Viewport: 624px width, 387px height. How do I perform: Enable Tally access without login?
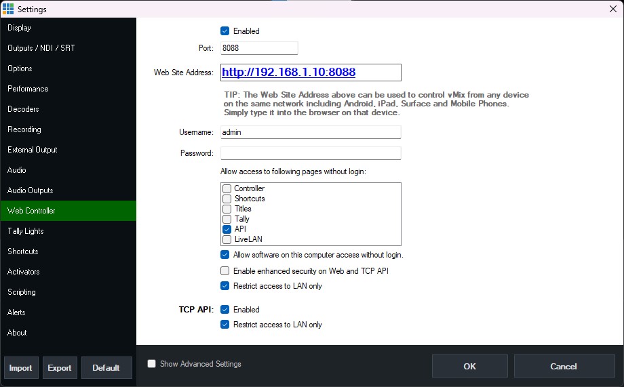(x=227, y=219)
